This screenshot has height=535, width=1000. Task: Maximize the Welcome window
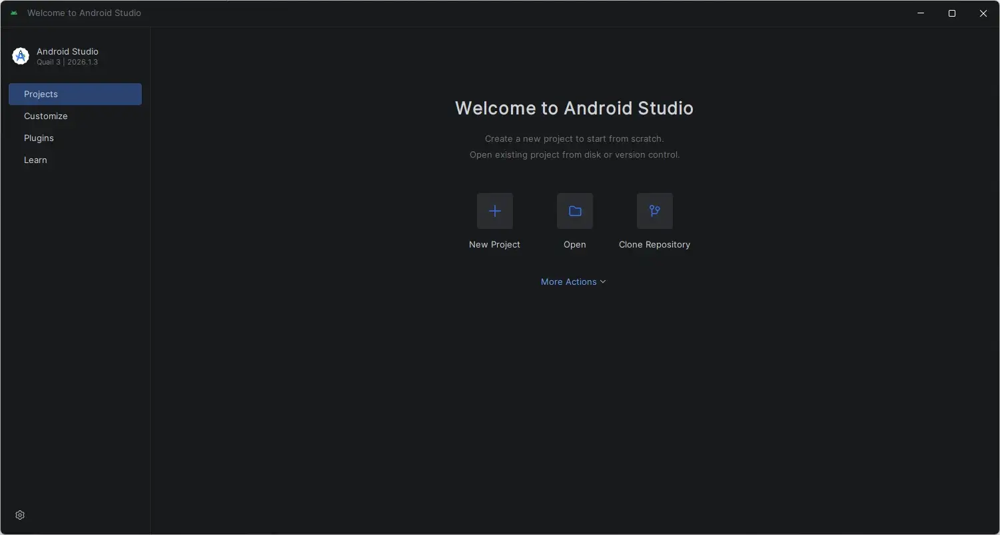click(x=952, y=13)
